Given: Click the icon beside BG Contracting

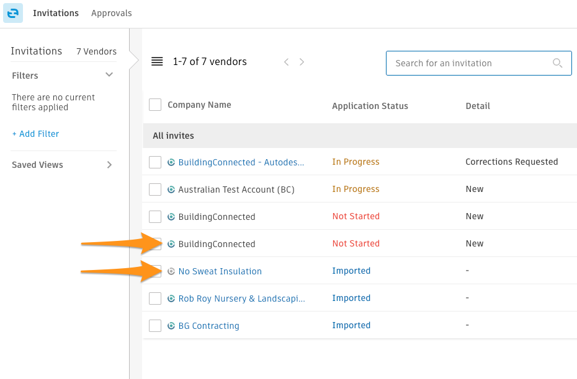Looking at the screenshot, I should click(x=172, y=326).
